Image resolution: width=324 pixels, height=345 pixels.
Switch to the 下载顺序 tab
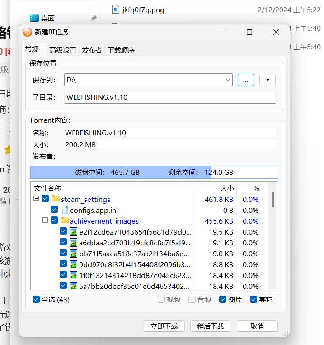click(121, 50)
